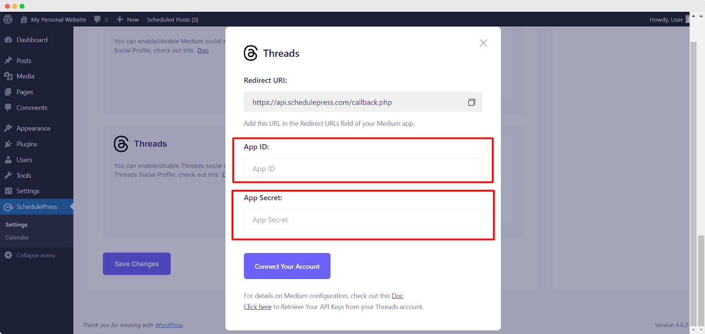
Task: Copy the Redirect URI using the clipboard icon
Action: coord(471,102)
